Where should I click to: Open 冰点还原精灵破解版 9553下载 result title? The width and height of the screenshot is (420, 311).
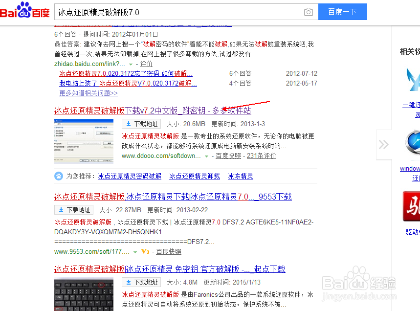coord(173,197)
